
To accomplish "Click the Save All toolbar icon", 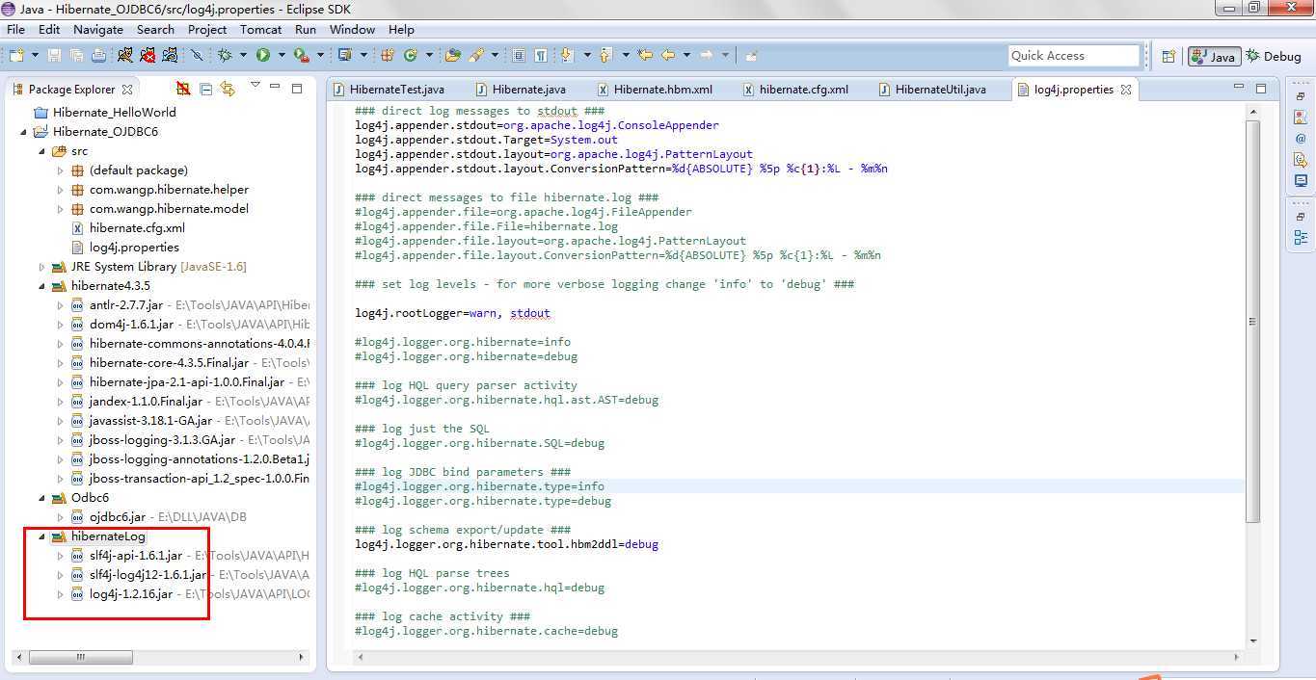I will click(76, 56).
